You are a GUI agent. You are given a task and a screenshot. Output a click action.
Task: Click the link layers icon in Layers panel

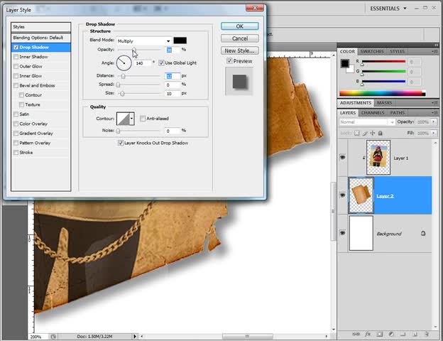click(x=356, y=334)
